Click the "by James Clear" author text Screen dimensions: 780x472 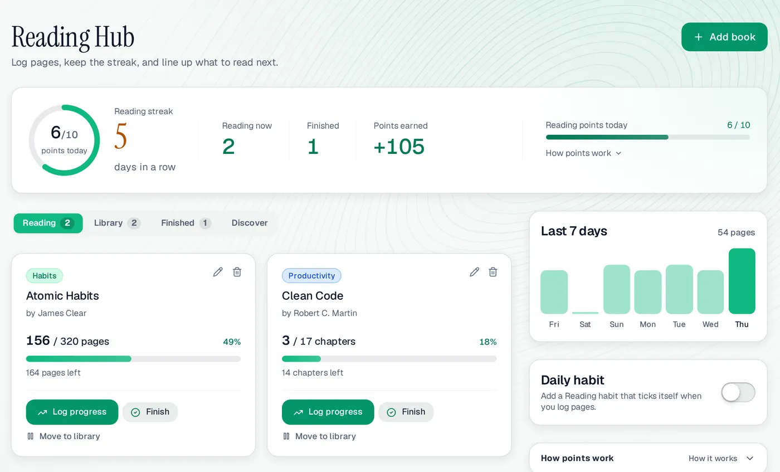[56, 313]
